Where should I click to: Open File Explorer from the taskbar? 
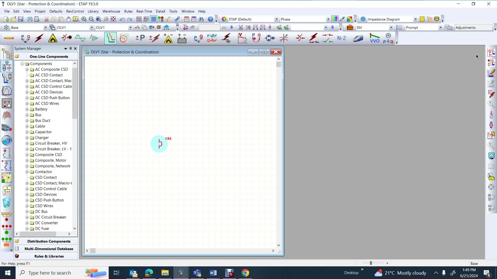pos(165,273)
